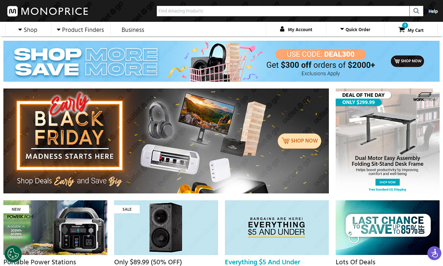Click the search magnifier icon
This screenshot has height=266, width=443.
click(416, 11)
